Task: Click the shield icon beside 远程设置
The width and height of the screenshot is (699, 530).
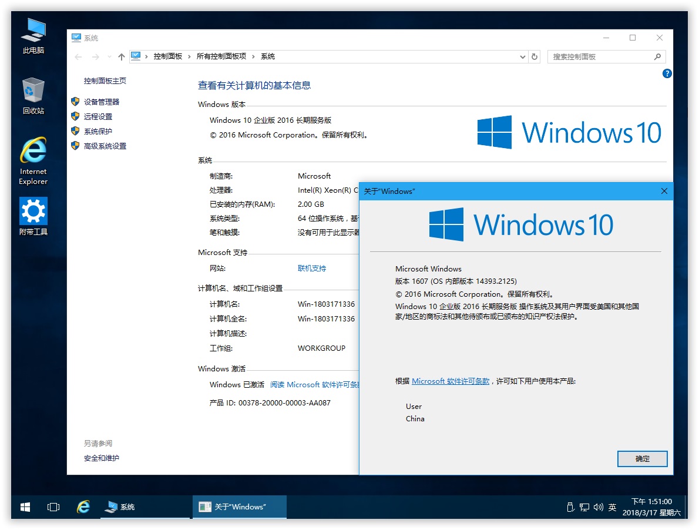Action: (x=75, y=116)
